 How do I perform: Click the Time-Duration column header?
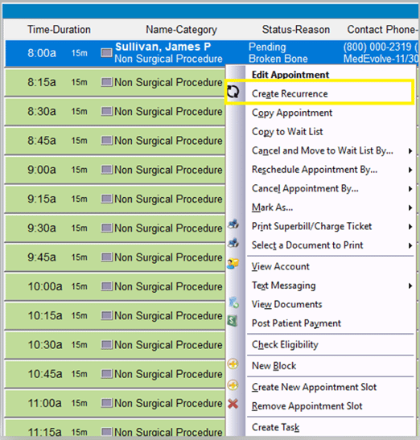(59, 30)
